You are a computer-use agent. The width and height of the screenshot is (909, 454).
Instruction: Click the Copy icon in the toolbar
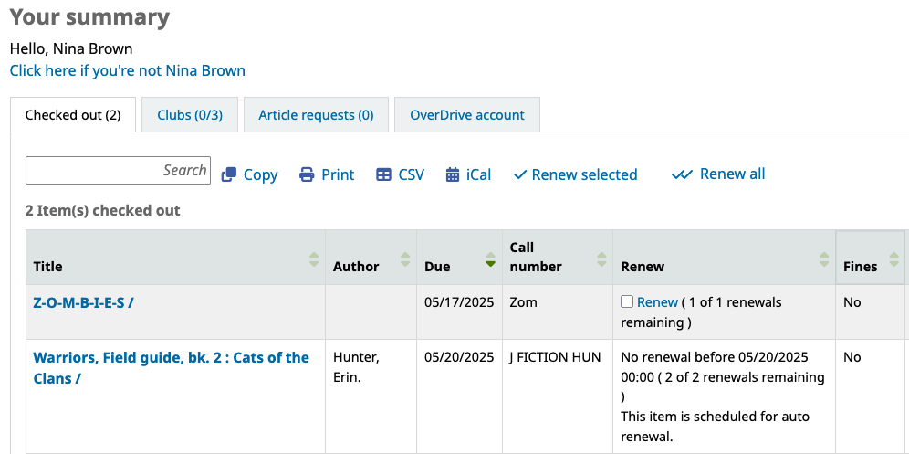point(229,174)
